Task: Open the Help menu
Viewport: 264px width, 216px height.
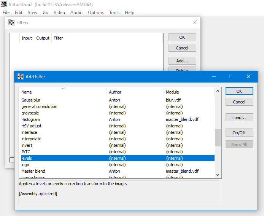Action: point(129,13)
